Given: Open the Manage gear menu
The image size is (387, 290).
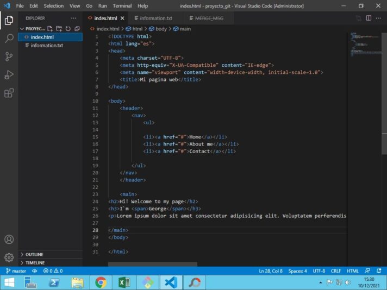Looking at the screenshot, I should pyautogui.click(x=9, y=257).
